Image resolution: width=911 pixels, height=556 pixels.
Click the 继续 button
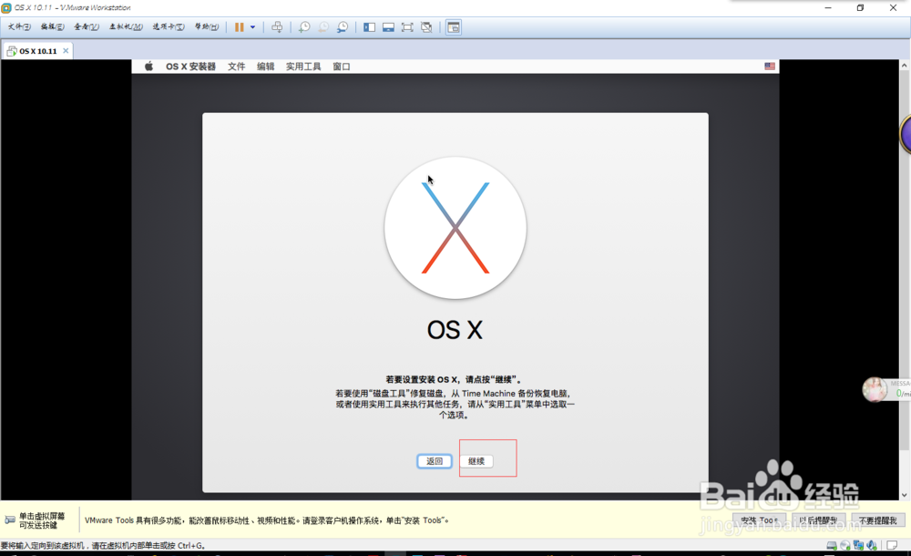(476, 461)
